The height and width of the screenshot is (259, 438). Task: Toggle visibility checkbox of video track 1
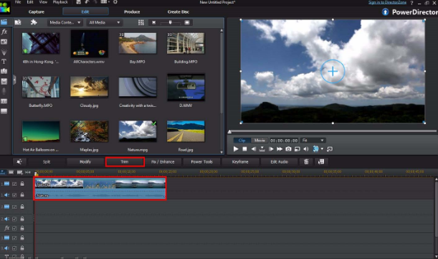tap(14, 184)
